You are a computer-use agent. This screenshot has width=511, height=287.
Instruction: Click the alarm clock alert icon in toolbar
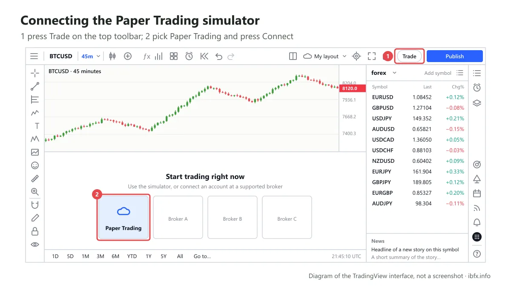coord(189,56)
